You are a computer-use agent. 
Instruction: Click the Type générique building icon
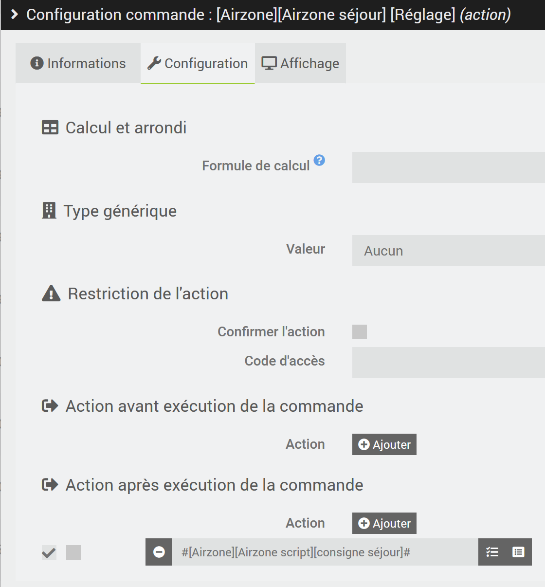[x=49, y=210]
